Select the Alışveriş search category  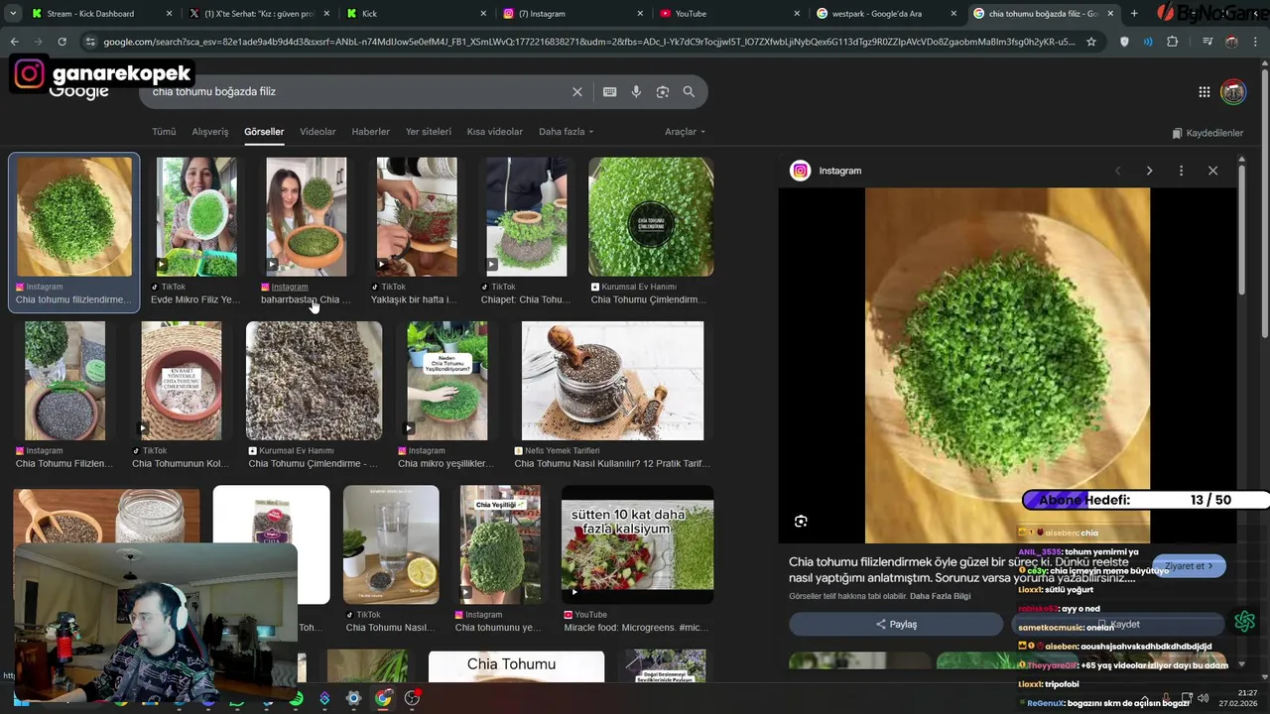coord(210,132)
